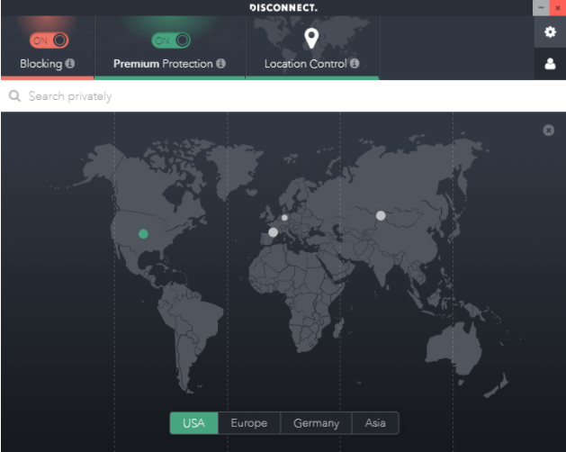Close the map panel with round X

549,130
